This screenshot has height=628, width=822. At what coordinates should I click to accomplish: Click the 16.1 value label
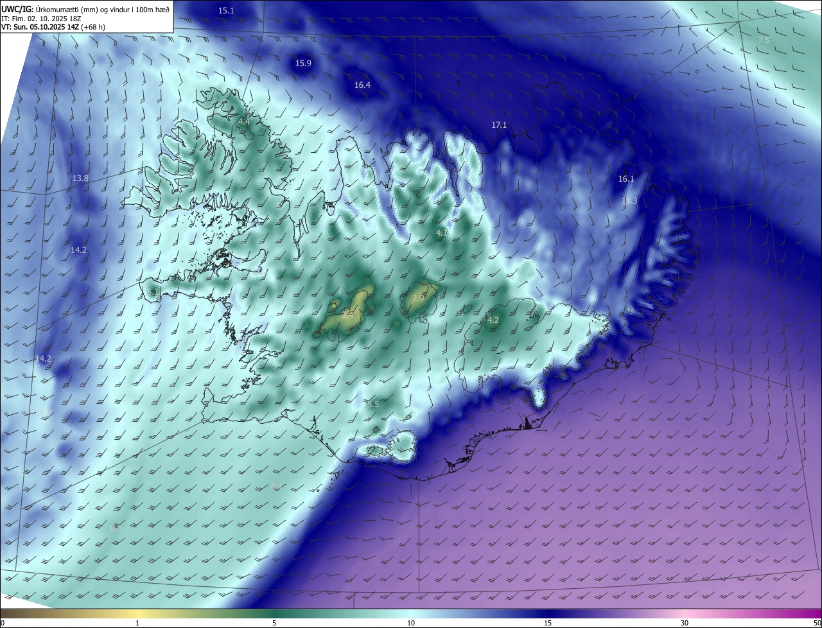coord(626,179)
